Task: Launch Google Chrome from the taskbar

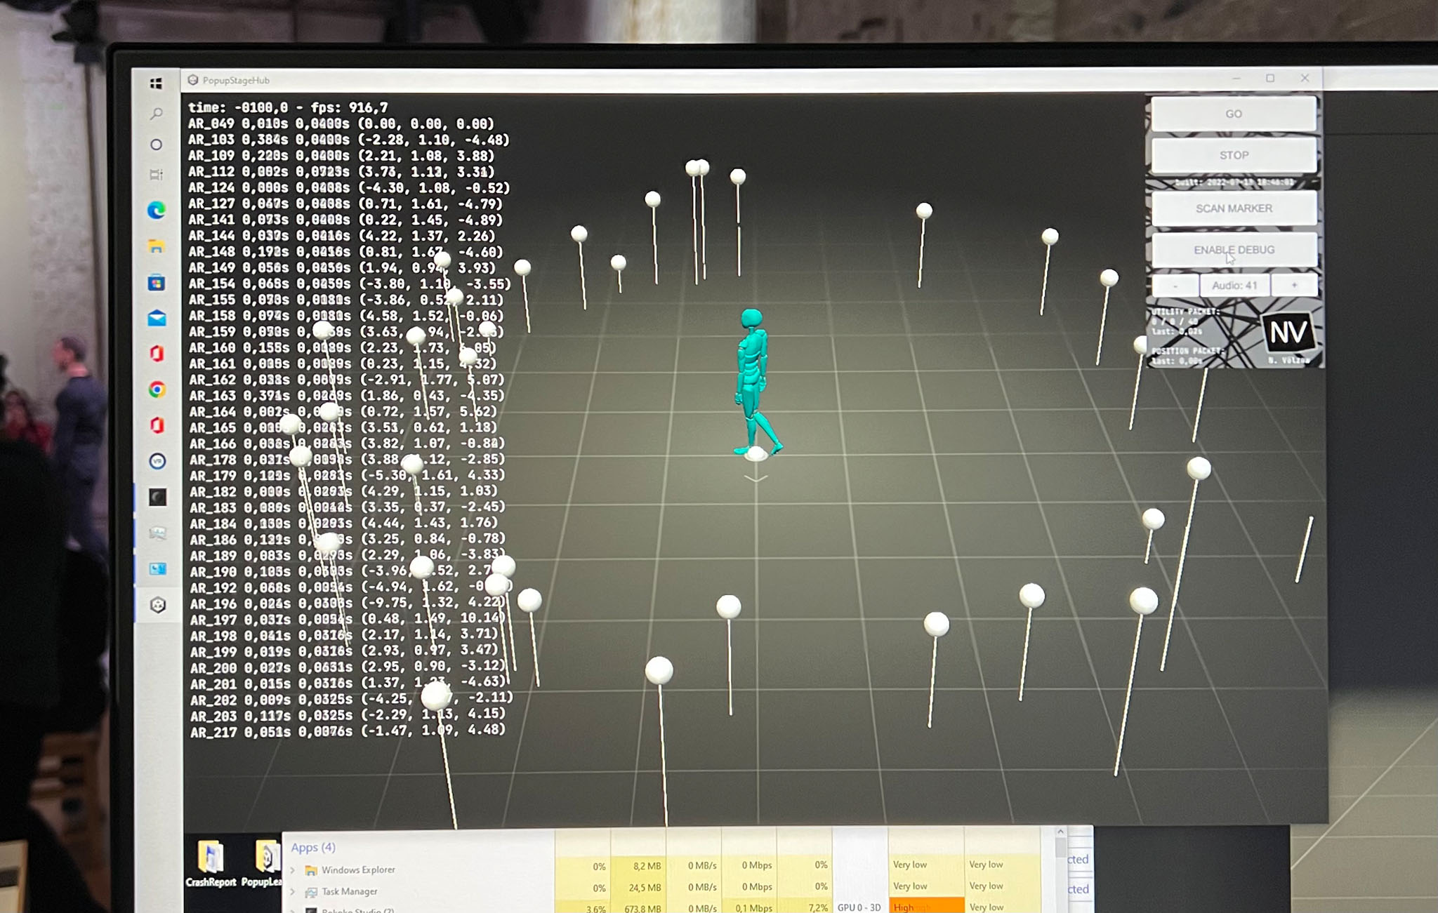Action: pyautogui.click(x=157, y=389)
